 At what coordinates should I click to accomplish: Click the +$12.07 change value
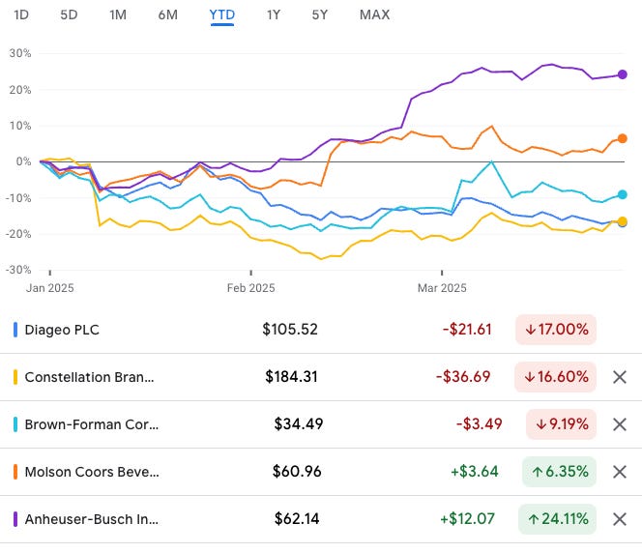pyautogui.click(x=467, y=519)
